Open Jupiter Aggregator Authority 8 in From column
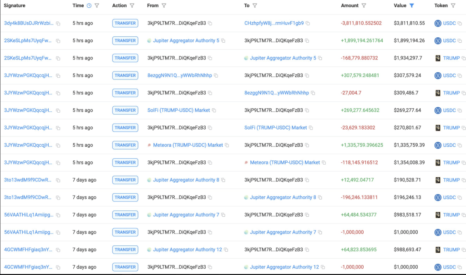The height and width of the screenshot is (275, 466). click(x=186, y=180)
